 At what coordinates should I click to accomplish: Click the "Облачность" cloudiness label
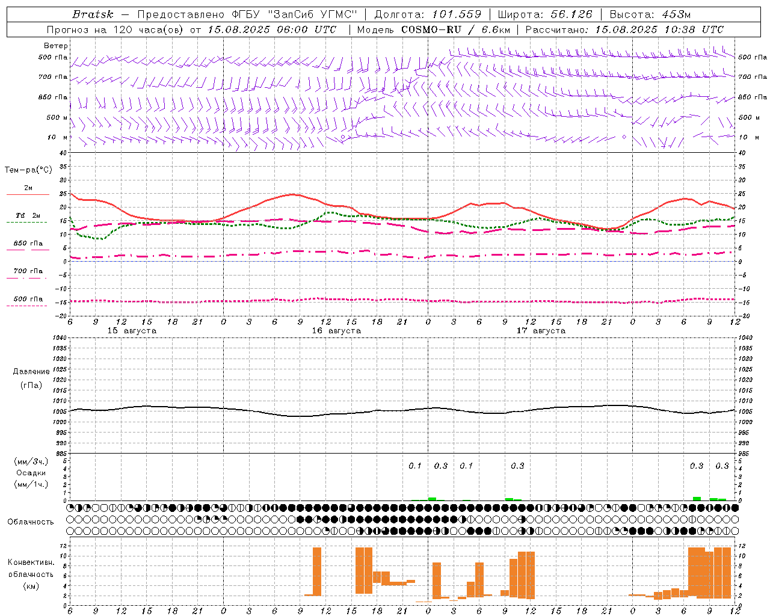tap(31, 522)
